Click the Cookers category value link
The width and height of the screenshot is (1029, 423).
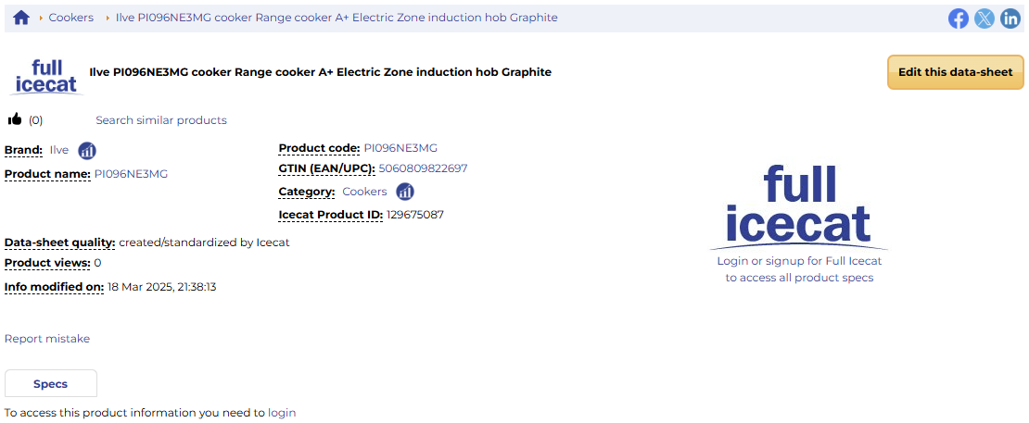point(365,192)
